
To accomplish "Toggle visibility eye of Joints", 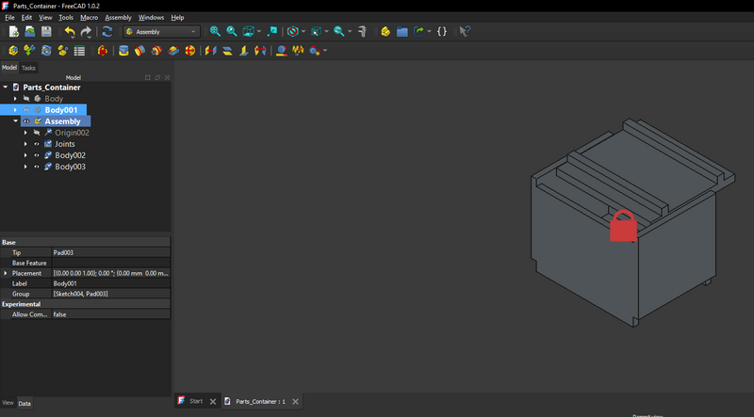I will tap(37, 144).
